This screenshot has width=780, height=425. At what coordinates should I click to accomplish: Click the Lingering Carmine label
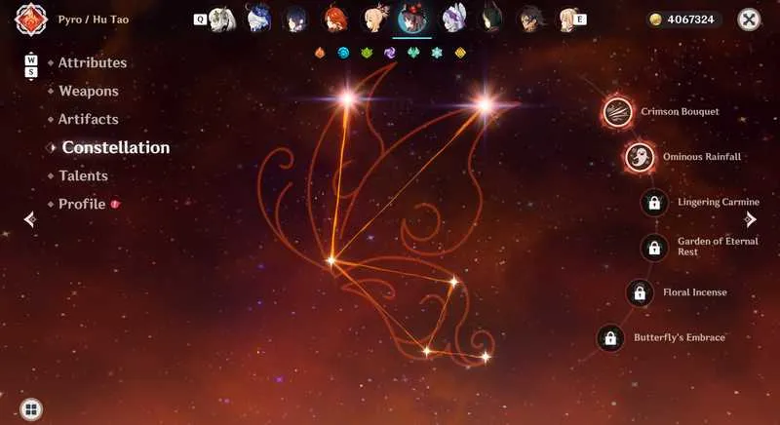(x=719, y=202)
